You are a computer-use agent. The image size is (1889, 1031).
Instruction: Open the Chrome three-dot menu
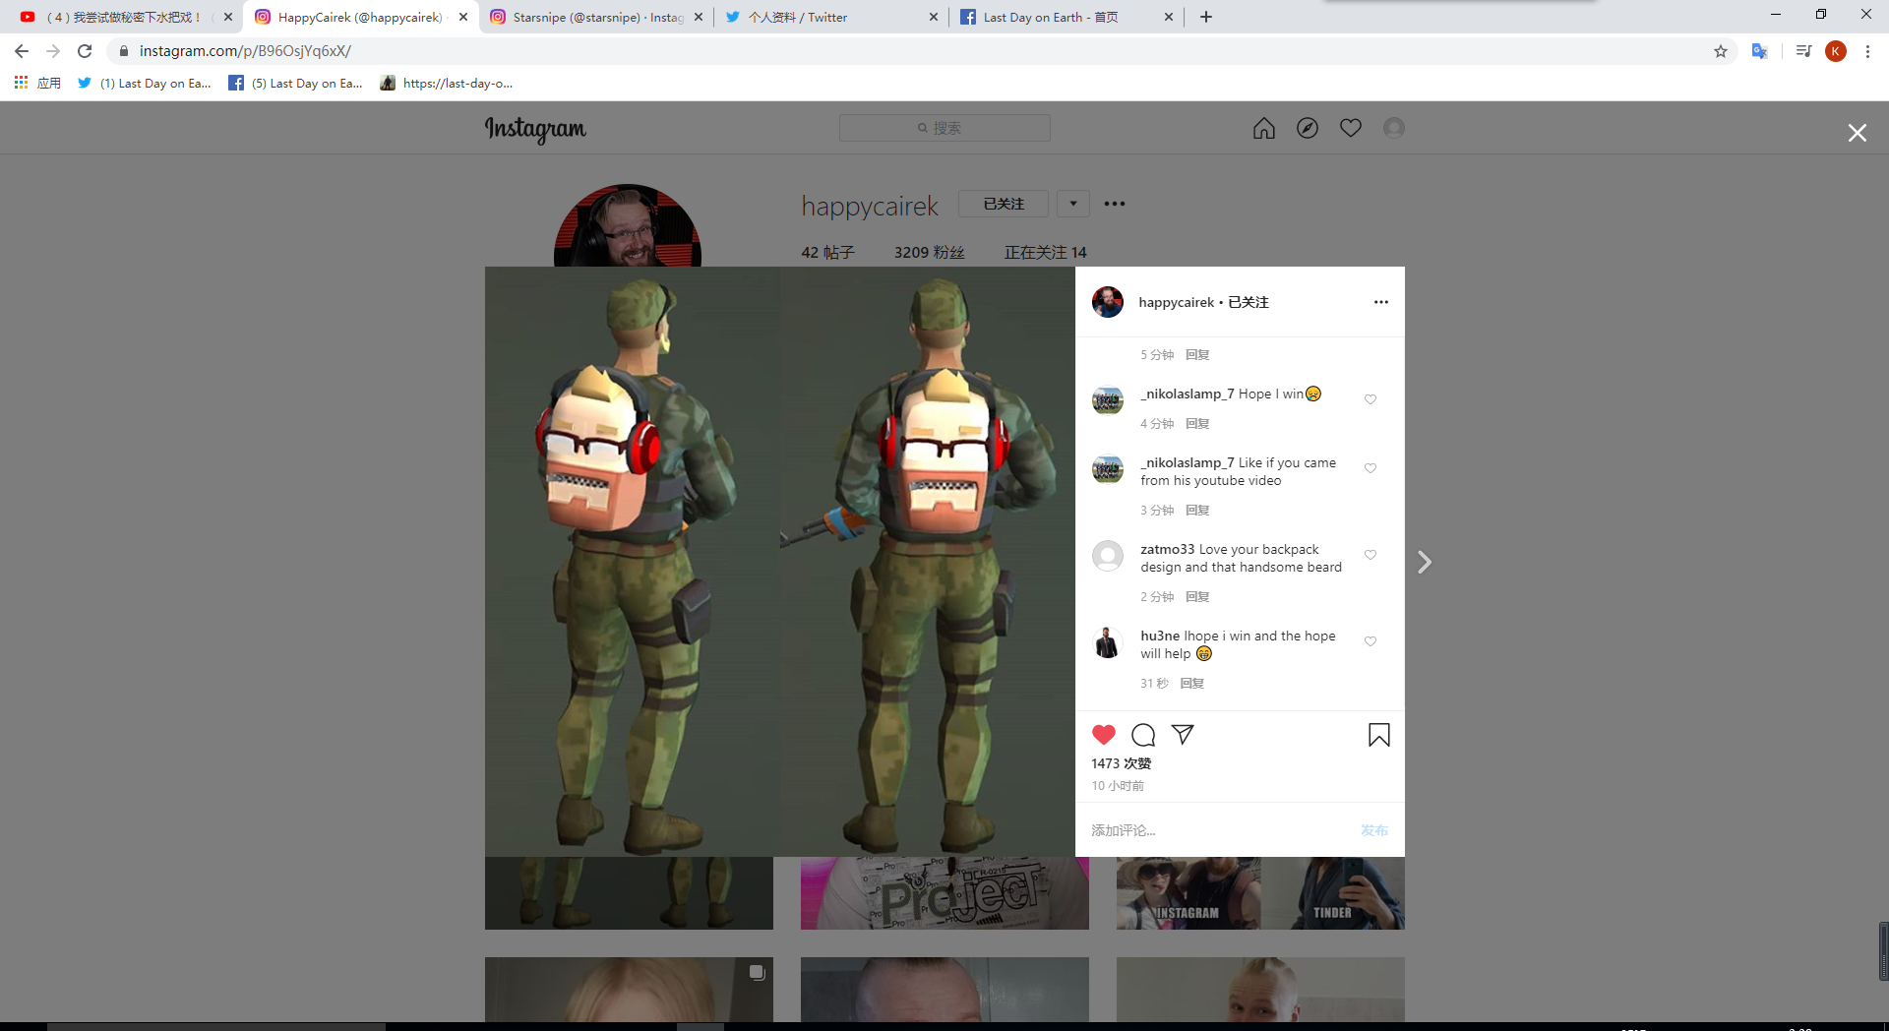pyautogui.click(x=1867, y=51)
